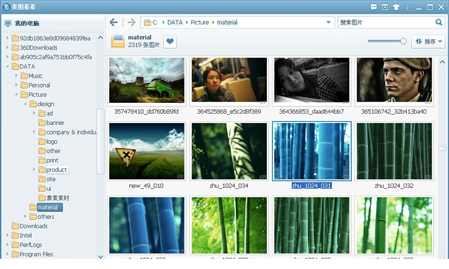Favorite the material folder with heart button
This screenshot has height=269, width=449.
click(x=170, y=42)
